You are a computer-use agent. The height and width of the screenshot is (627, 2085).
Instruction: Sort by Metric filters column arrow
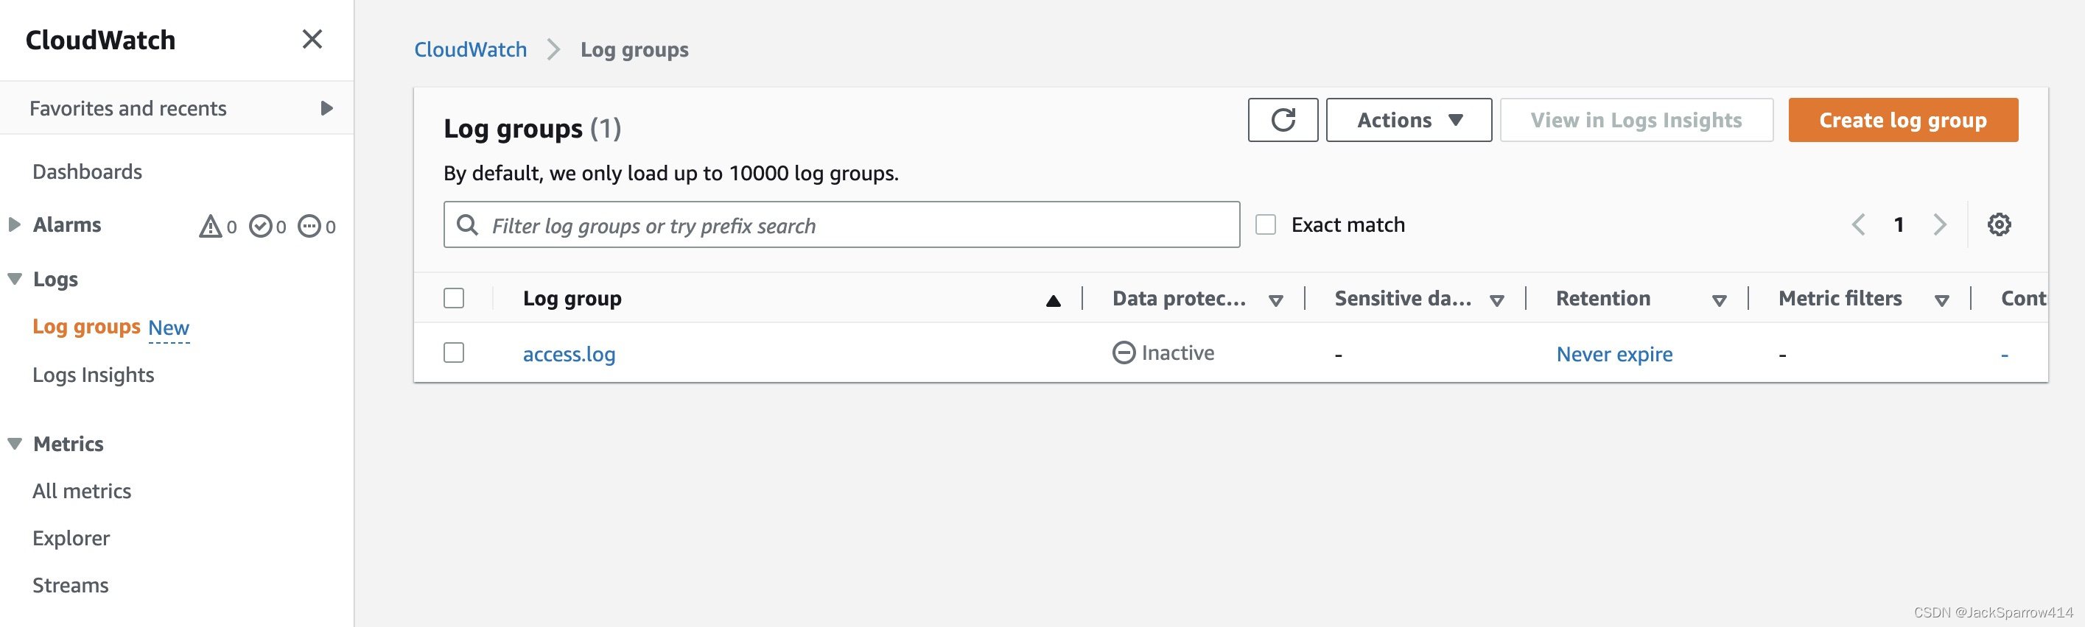(x=1941, y=300)
